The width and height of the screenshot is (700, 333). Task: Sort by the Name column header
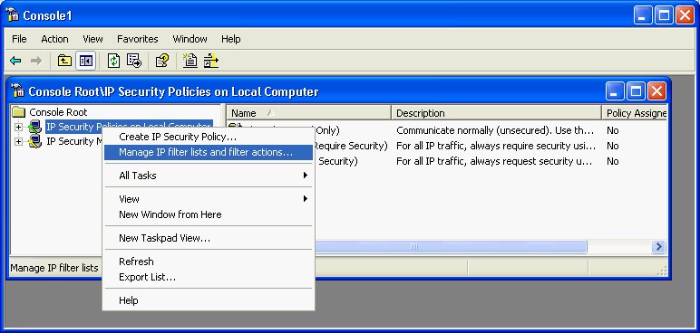(308, 113)
